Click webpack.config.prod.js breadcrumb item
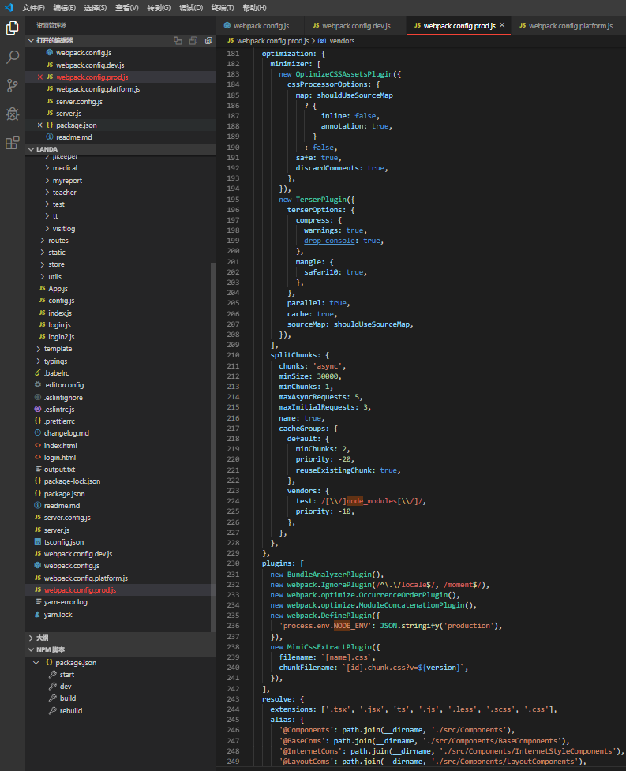The image size is (626, 771). tap(268, 41)
